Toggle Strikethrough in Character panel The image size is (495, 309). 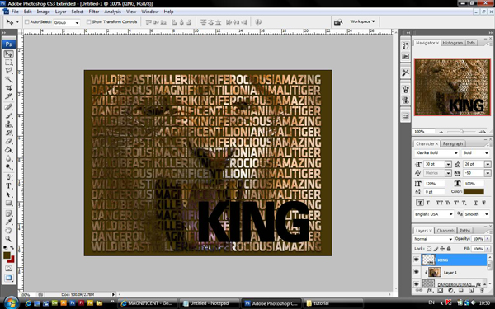(x=484, y=203)
